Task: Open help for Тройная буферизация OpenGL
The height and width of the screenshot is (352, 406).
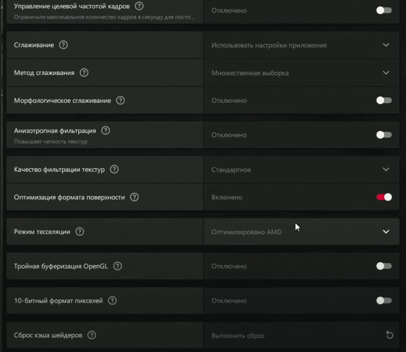Action: click(x=117, y=266)
